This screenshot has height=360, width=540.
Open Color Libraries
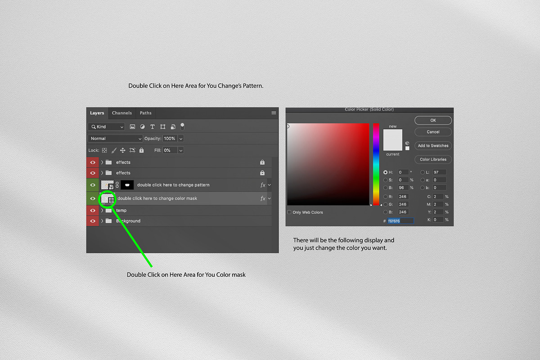[x=433, y=159]
